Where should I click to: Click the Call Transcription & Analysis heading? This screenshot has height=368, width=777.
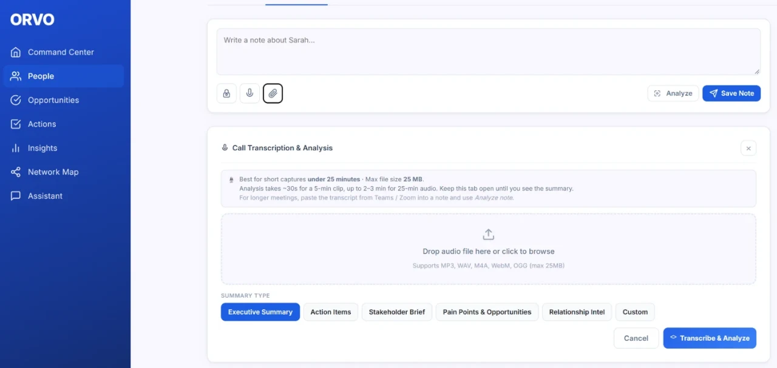tap(282, 148)
